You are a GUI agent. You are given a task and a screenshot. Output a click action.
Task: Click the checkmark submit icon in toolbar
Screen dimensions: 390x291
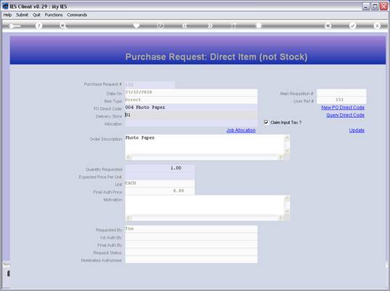tap(352, 25)
